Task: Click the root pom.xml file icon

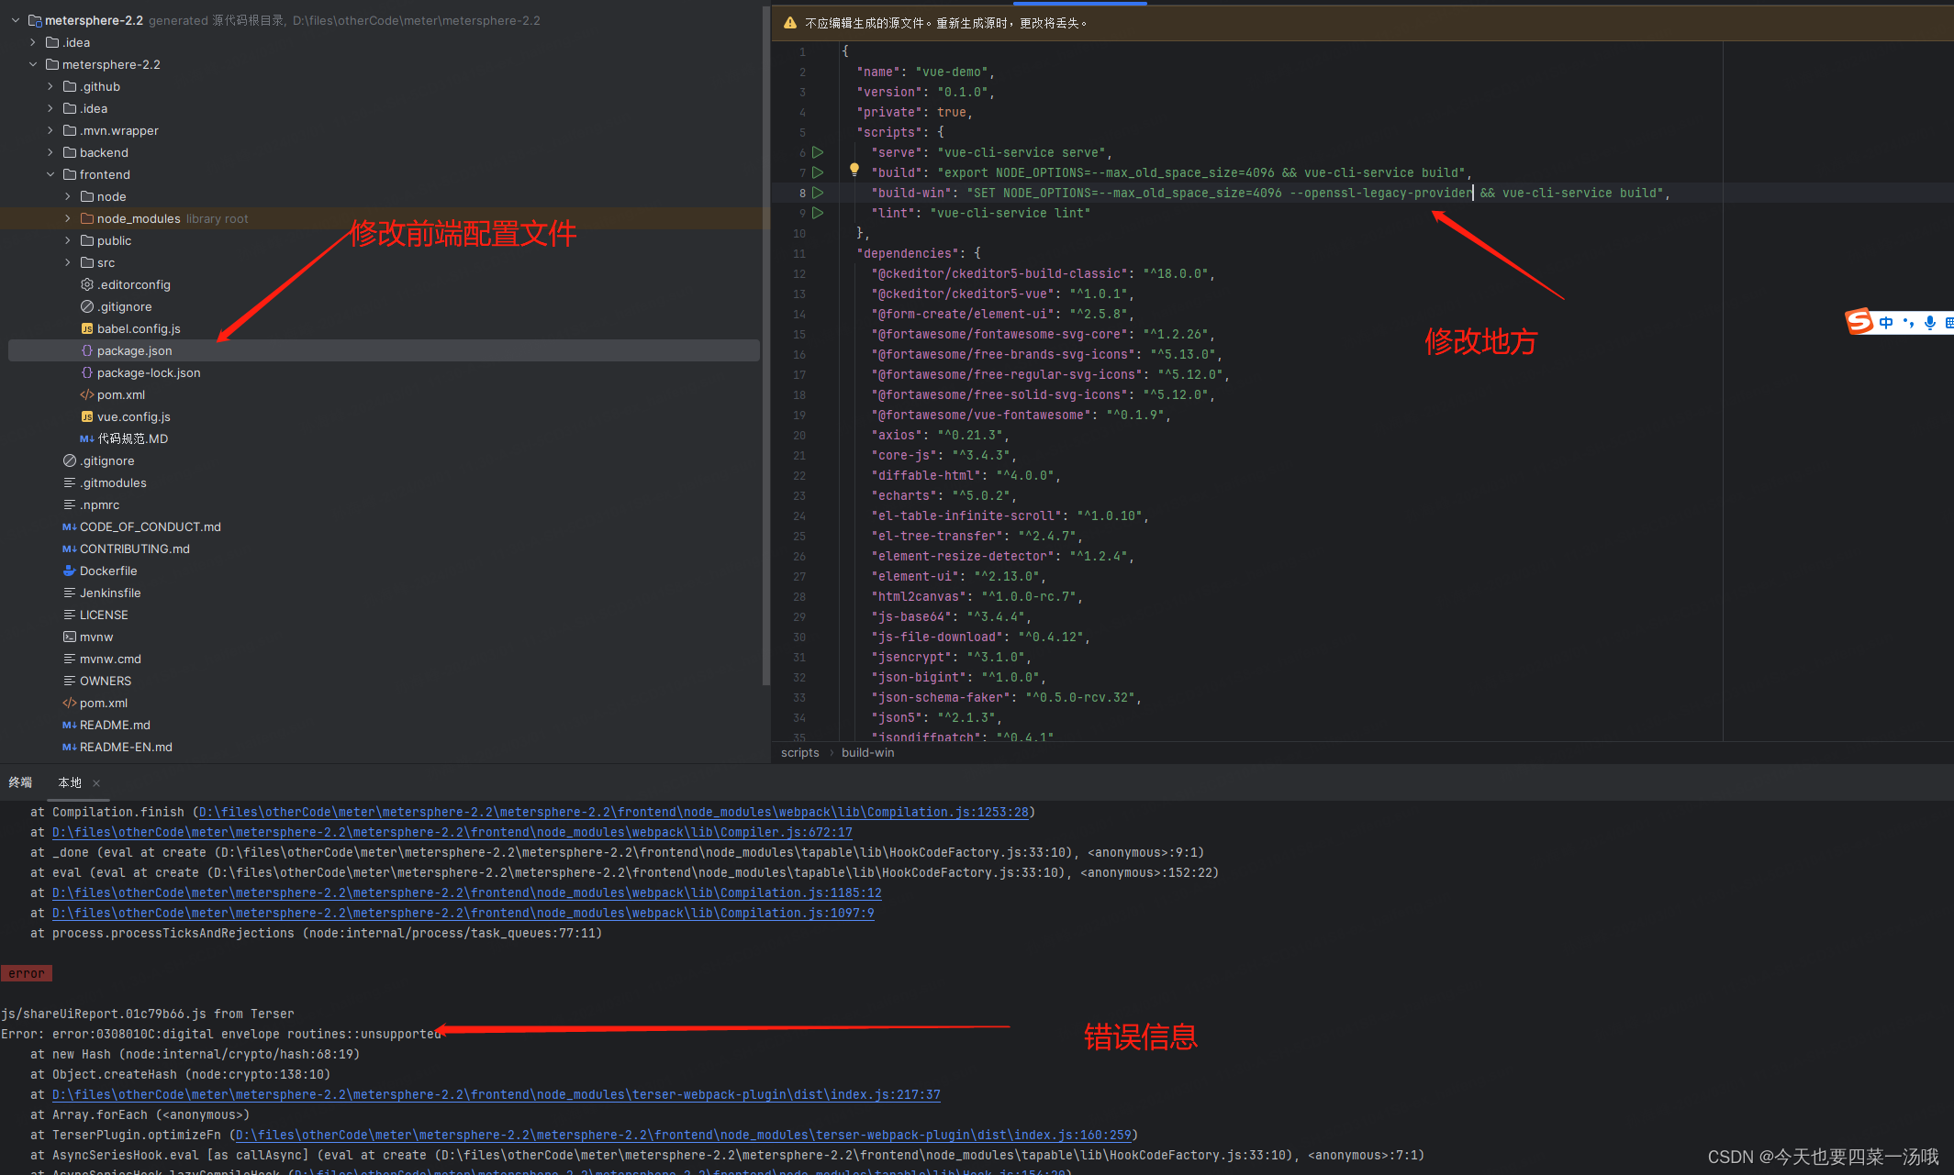Action: [69, 703]
